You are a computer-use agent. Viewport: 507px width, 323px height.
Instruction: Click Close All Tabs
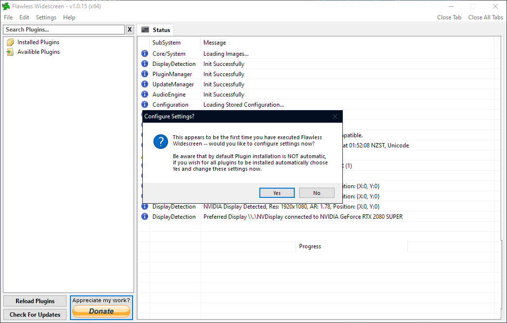tap(486, 17)
